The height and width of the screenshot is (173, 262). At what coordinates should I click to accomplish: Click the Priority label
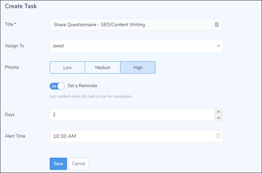[x=12, y=67]
